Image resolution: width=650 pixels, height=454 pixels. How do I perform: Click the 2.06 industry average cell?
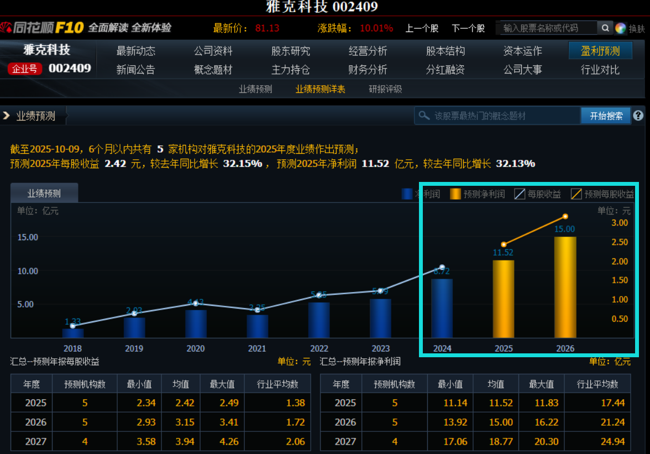277,442
